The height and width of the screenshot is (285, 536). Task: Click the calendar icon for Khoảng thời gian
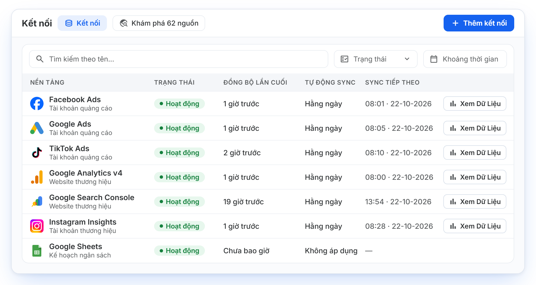pyautogui.click(x=434, y=59)
